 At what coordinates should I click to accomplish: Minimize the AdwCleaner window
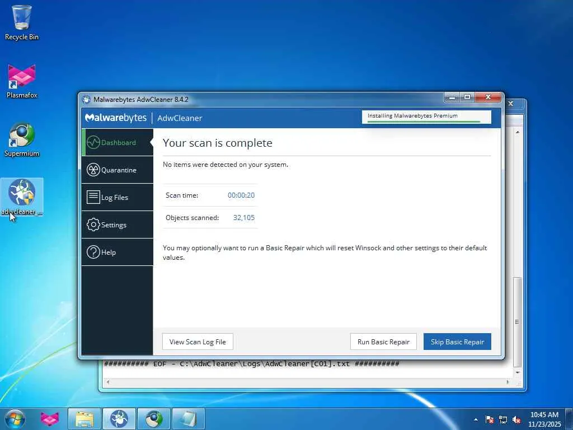click(452, 97)
